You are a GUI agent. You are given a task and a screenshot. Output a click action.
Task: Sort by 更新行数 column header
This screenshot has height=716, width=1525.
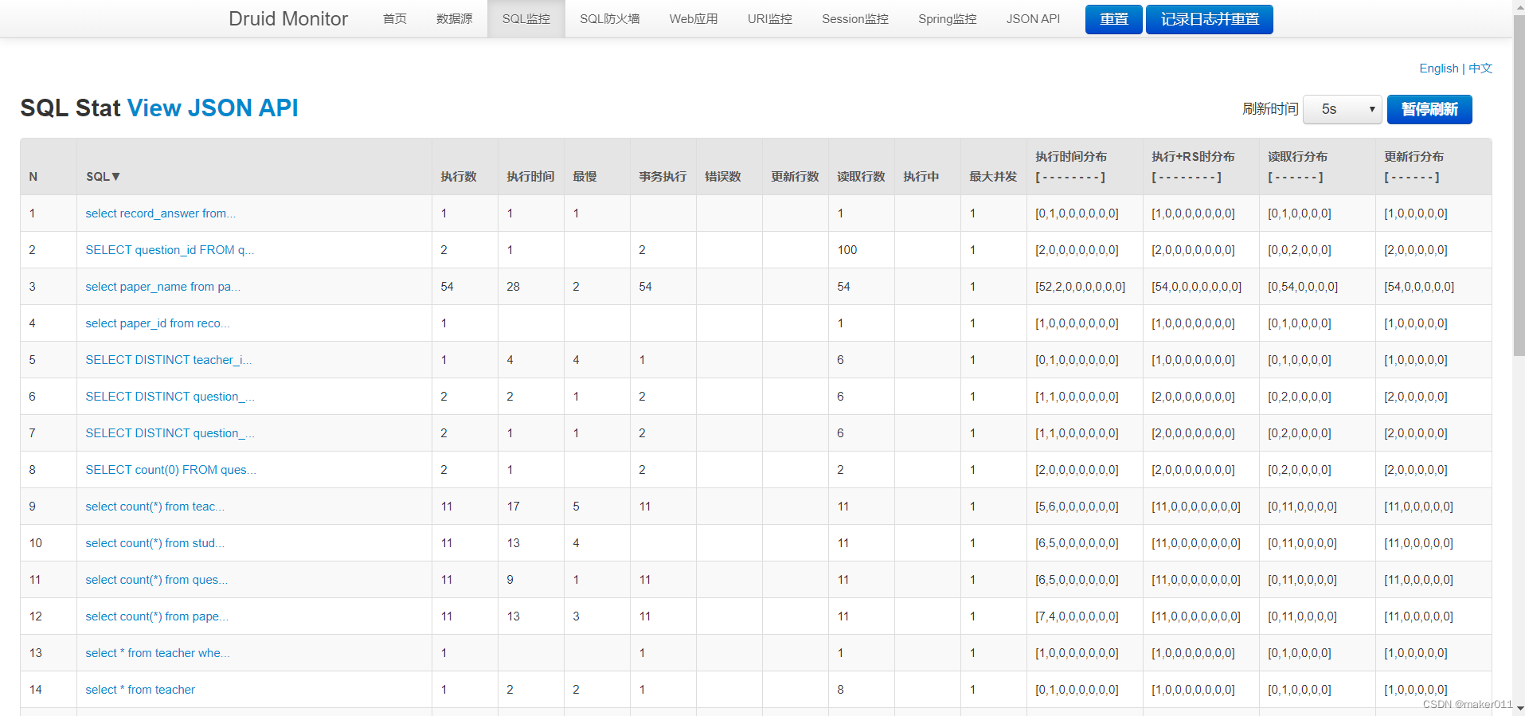pos(795,177)
